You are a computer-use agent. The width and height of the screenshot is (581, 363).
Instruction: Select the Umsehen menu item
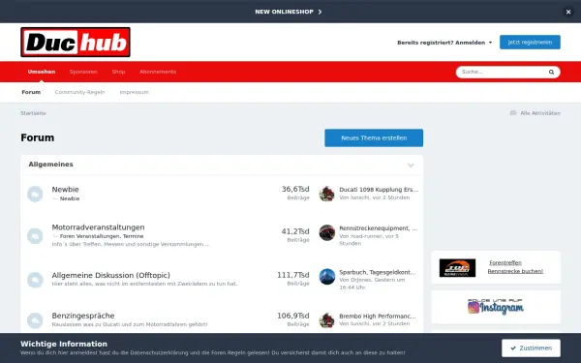42,72
